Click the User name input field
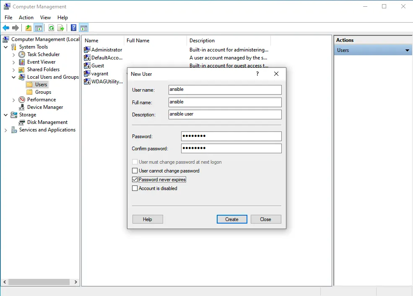Viewport: 413px width, 296px height. [225, 90]
